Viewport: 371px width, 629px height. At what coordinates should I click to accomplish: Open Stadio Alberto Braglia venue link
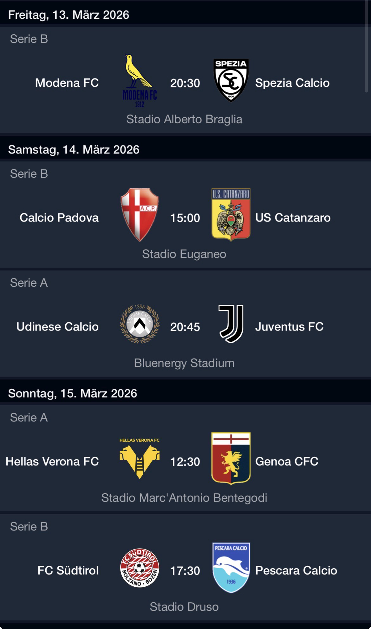[184, 120]
